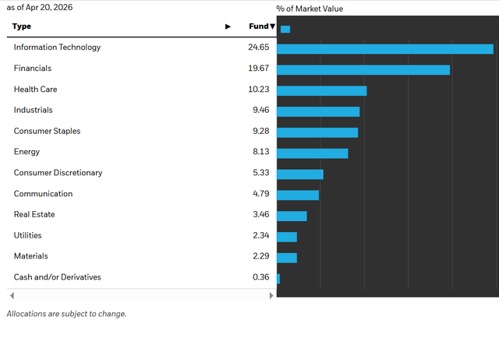This screenshot has height=338, width=499.
Task: Click the Energy bar in the chart
Action: (313, 153)
